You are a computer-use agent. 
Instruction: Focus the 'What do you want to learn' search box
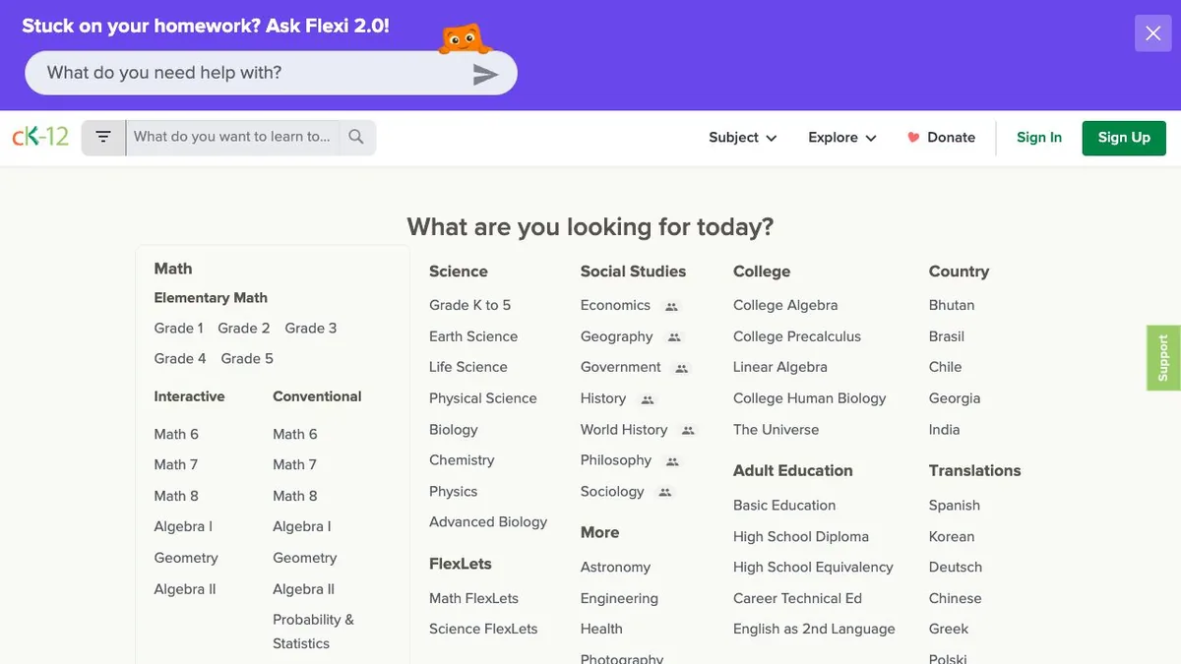click(x=233, y=138)
